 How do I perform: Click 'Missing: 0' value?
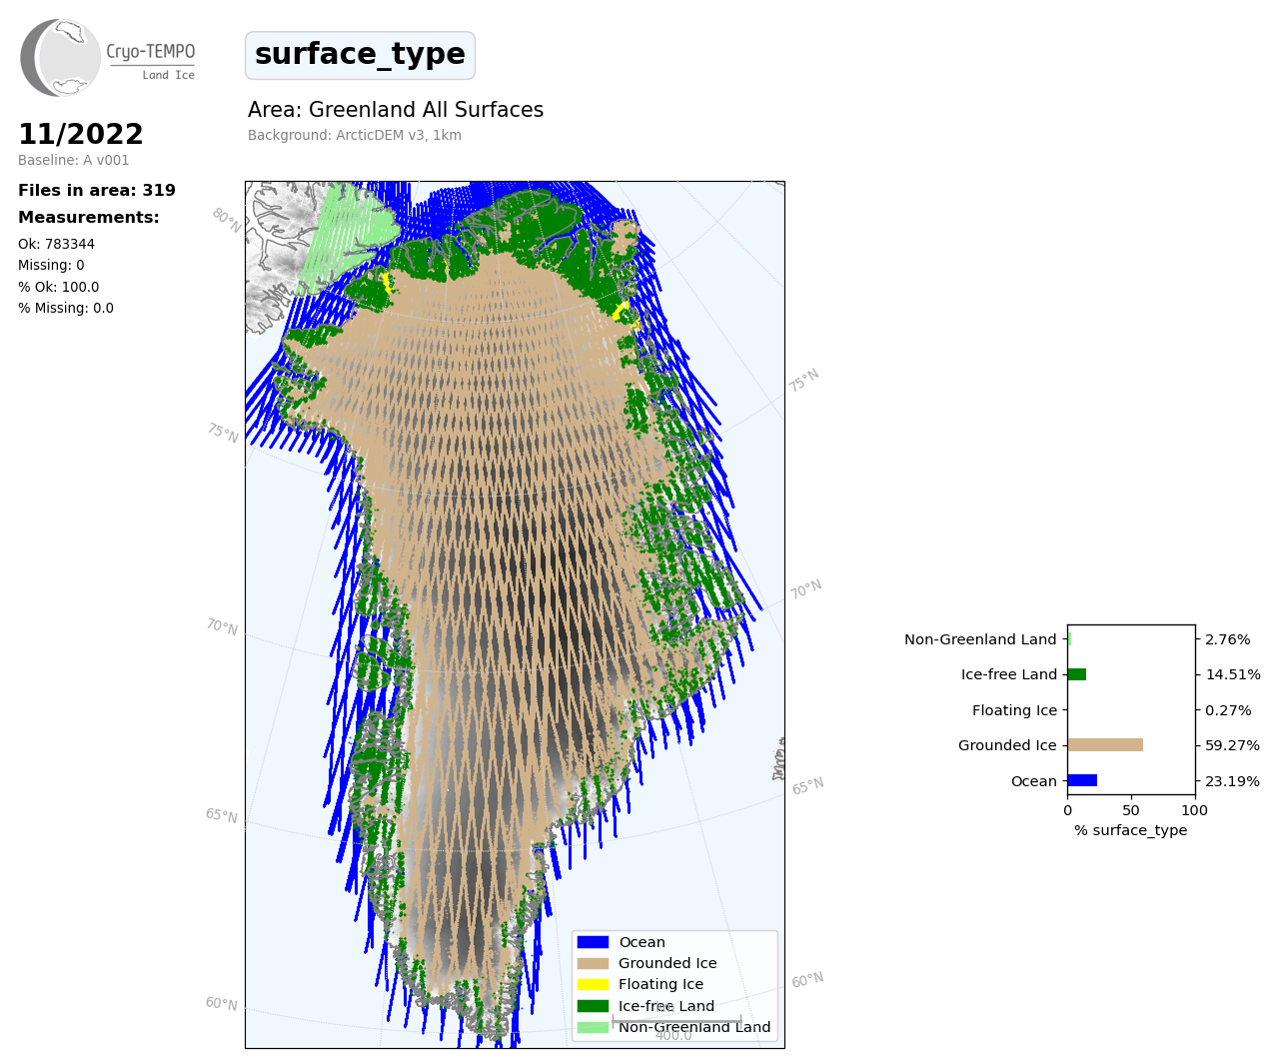tap(51, 265)
